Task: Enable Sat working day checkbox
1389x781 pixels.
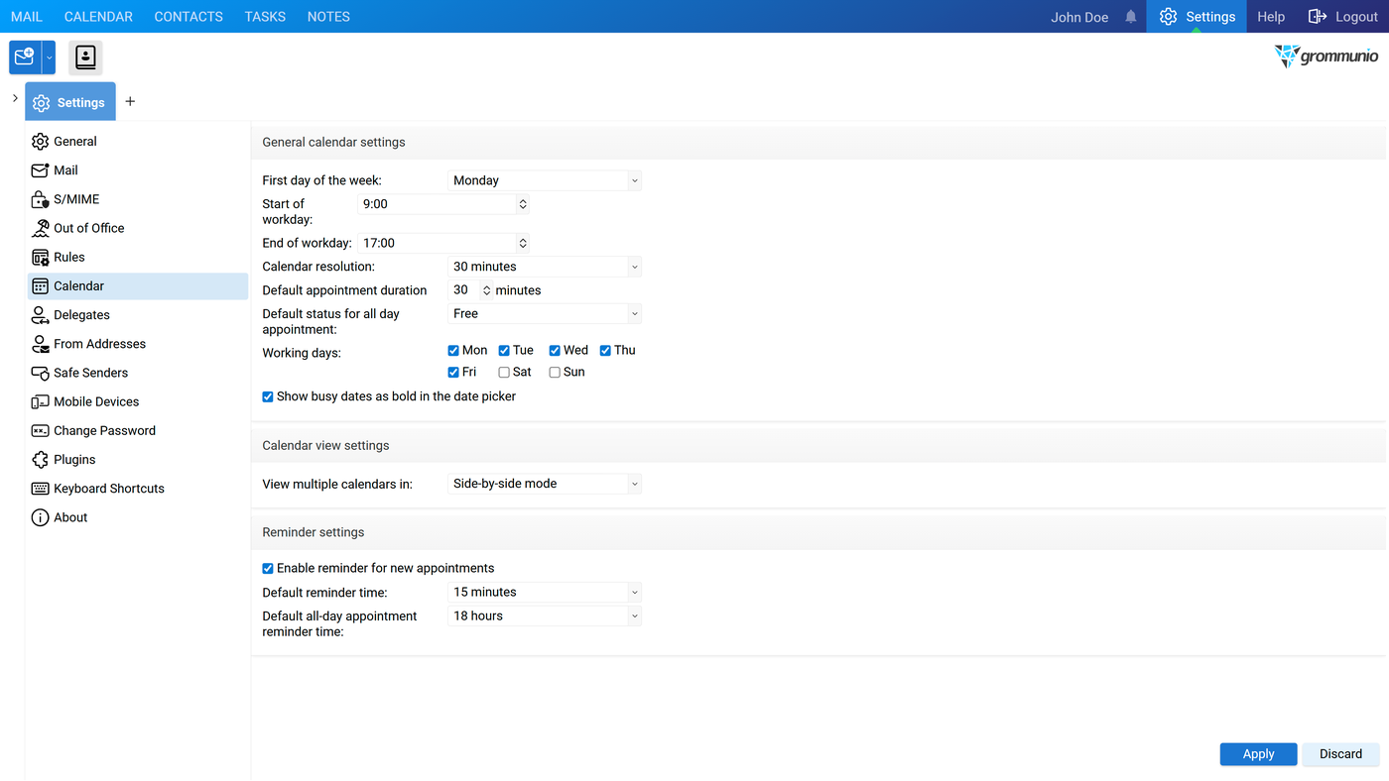Action: 504,373
